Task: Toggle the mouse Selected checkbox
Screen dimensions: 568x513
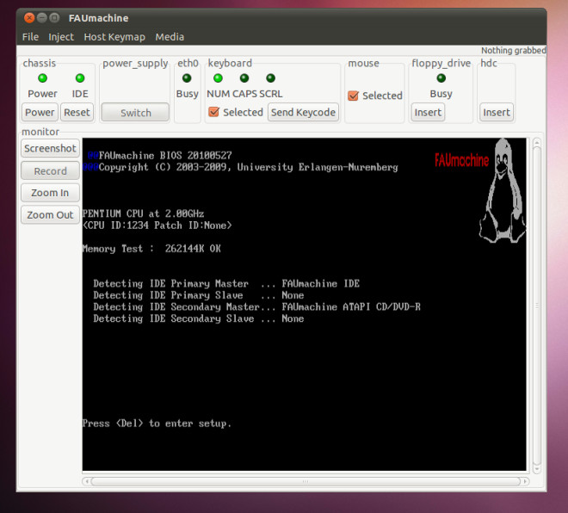Action: [353, 96]
